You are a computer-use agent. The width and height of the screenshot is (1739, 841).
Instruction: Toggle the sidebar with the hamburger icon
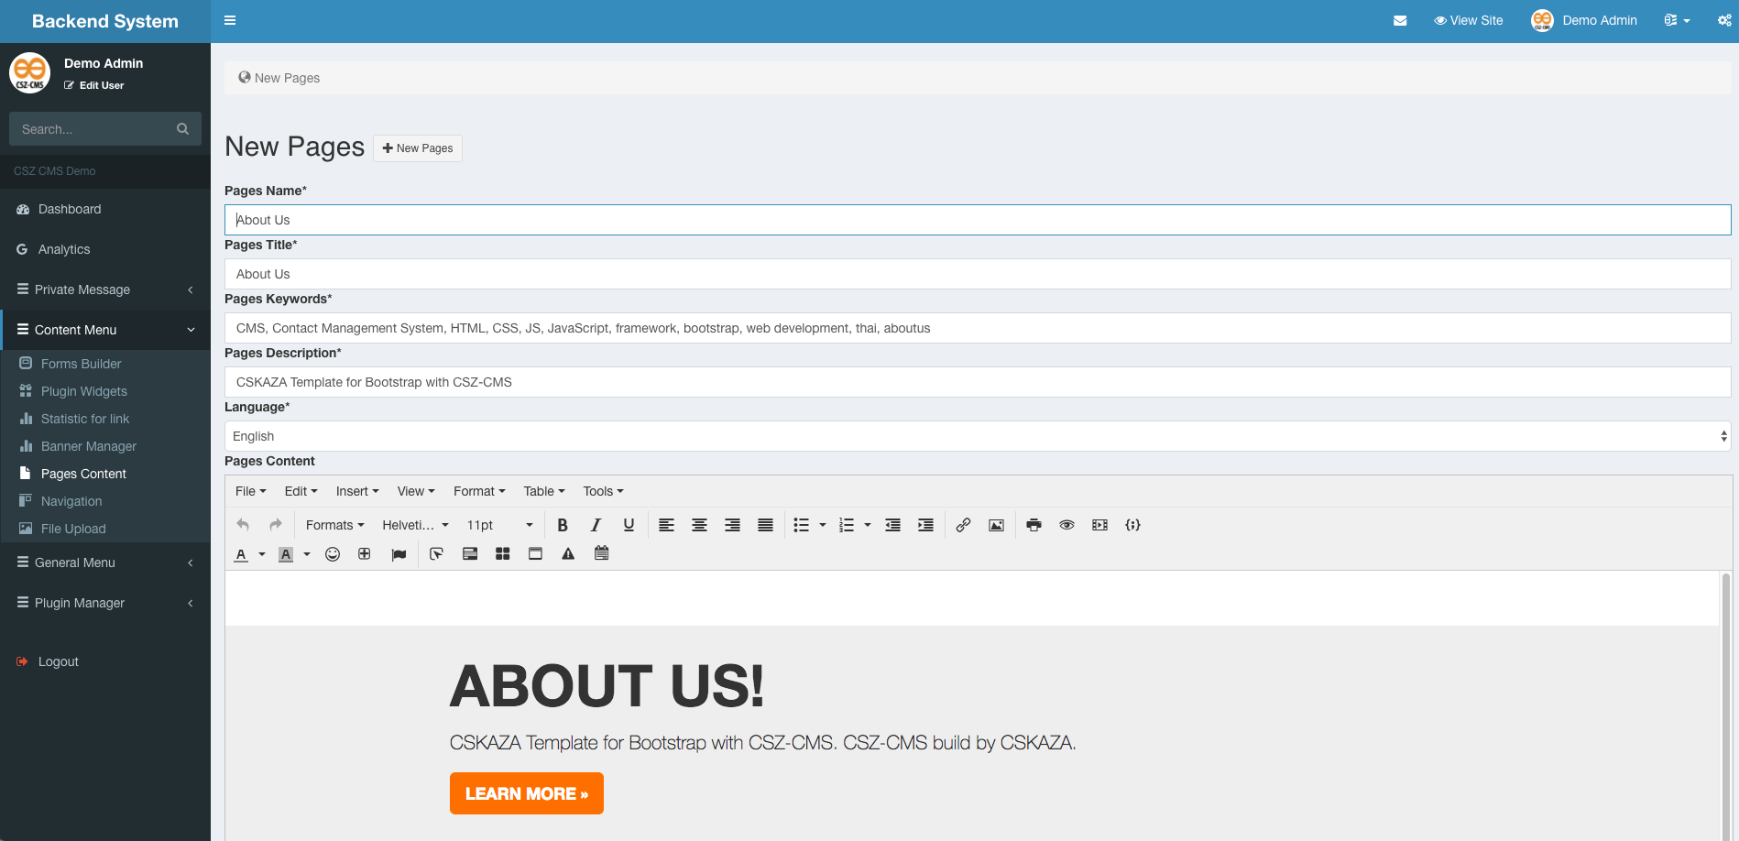pos(230,20)
